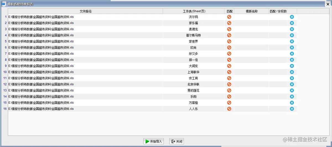
Task: Click the orange no-match icon for 家世界
Action: point(229,41)
